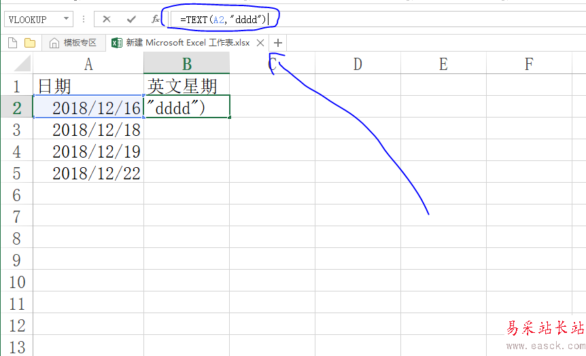This screenshot has width=586, height=356.
Task: Click the cell containing 英文星期
Action: point(187,86)
